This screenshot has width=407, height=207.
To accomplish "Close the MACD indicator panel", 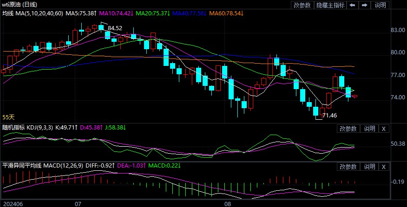I will (x=383, y=167).
